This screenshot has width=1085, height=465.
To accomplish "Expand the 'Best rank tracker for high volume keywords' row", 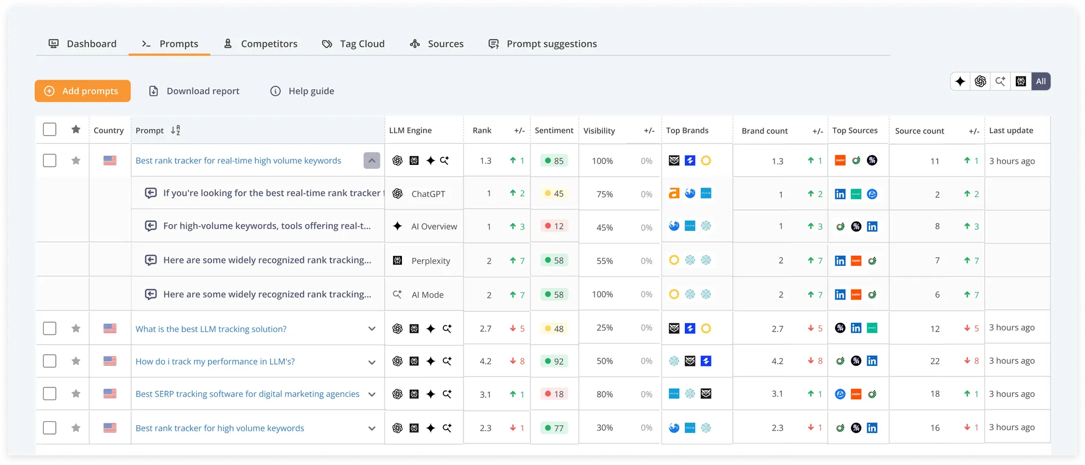I will [371, 428].
